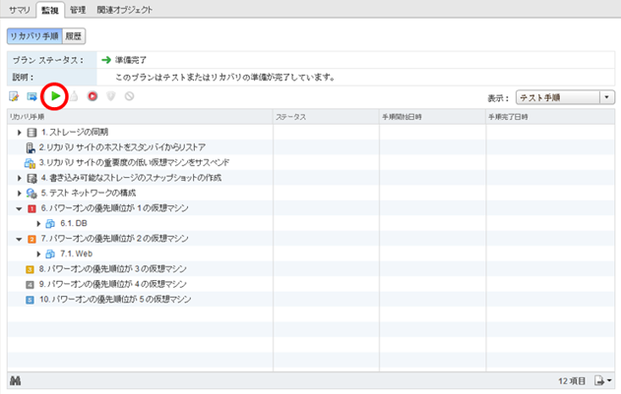The width and height of the screenshot is (621, 394).
Task: Click storage icon of step 1 ストレージの同期
Action: [x=31, y=133]
